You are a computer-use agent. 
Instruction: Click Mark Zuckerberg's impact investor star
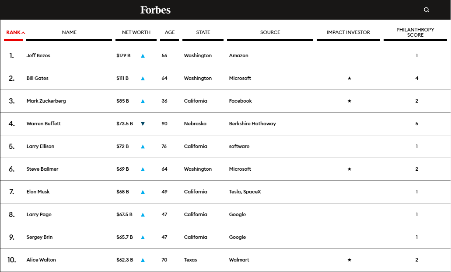click(350, 101)
